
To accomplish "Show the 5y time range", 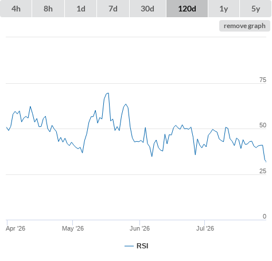I will (256, 9).
